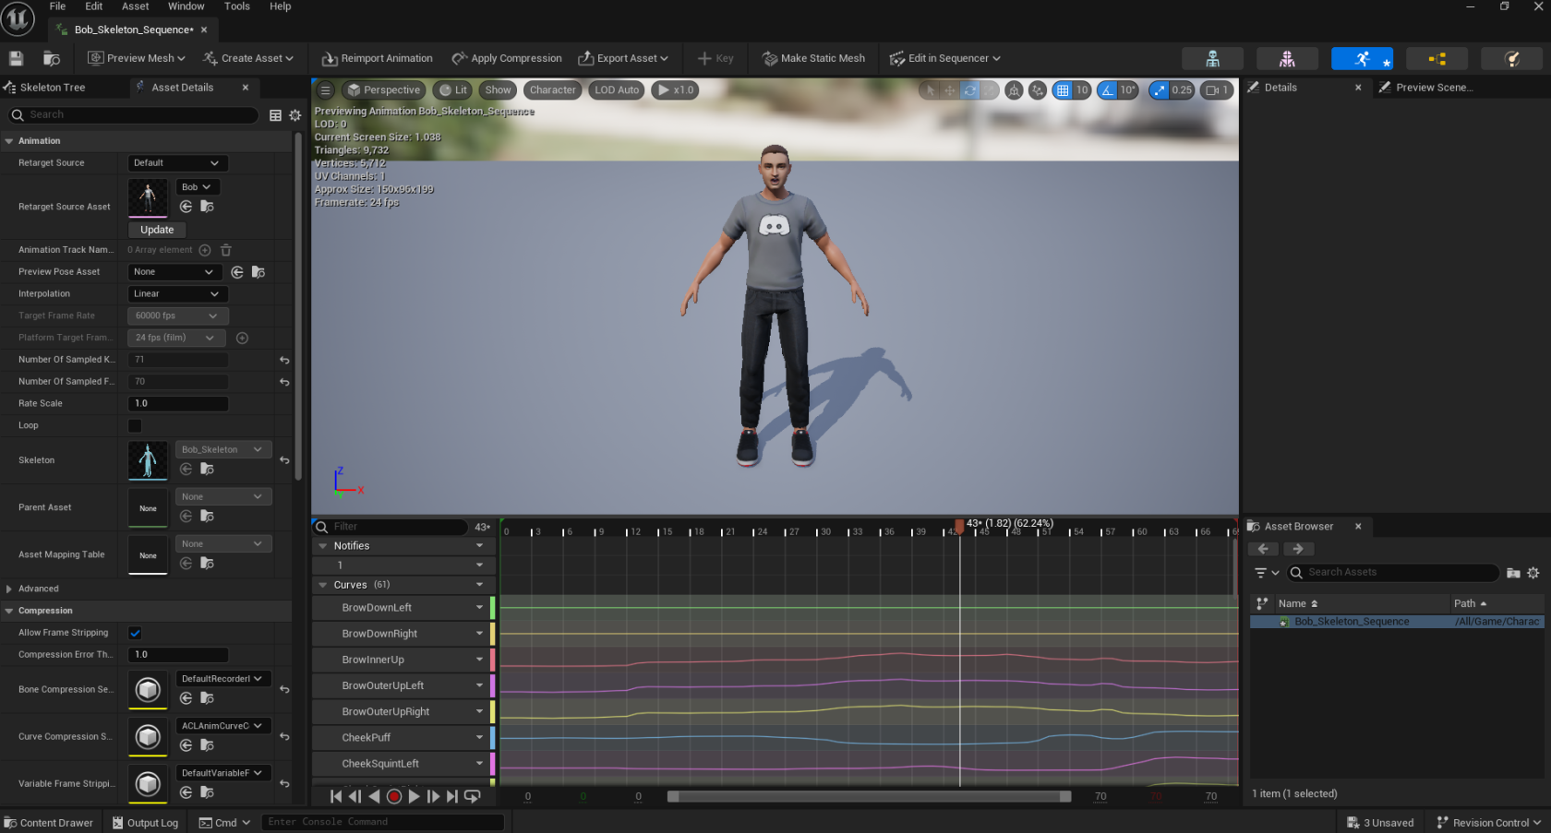Start recording with the red record button
Screen dimensions: 1551x833
pyautogui.click(x=394, y=796)
